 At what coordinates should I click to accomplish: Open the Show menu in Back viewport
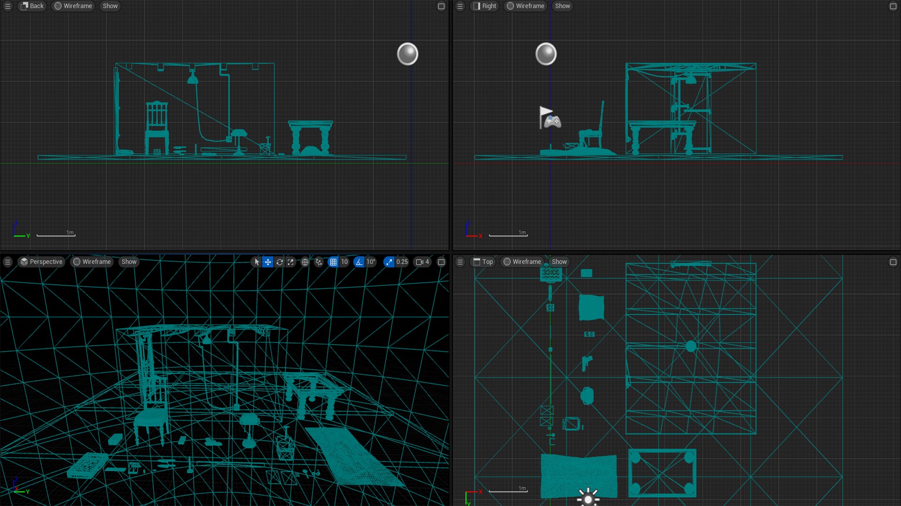coord(110,6)
